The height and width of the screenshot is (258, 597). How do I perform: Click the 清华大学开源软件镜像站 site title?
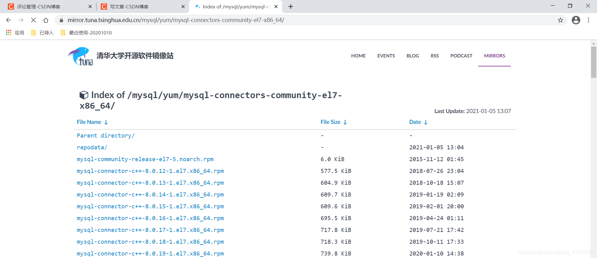pos(135,56)
